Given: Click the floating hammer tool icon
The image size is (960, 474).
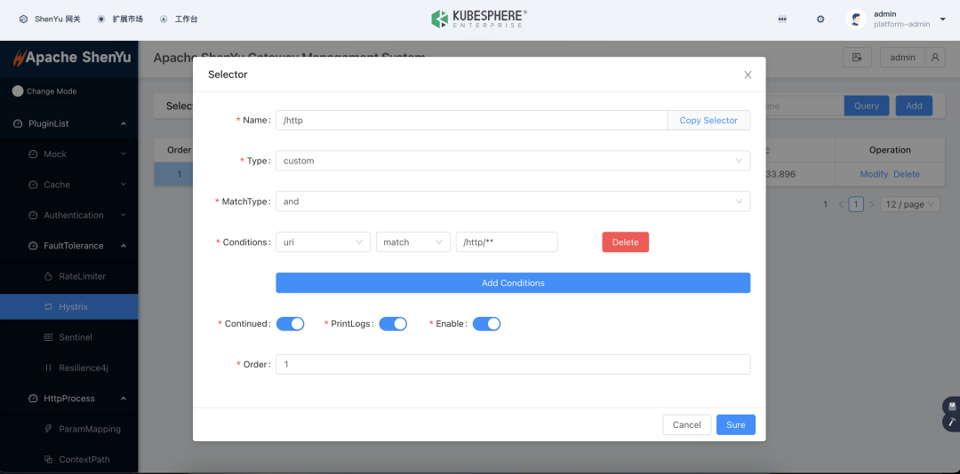Looking at the screenshot, I should click(952, 422).
